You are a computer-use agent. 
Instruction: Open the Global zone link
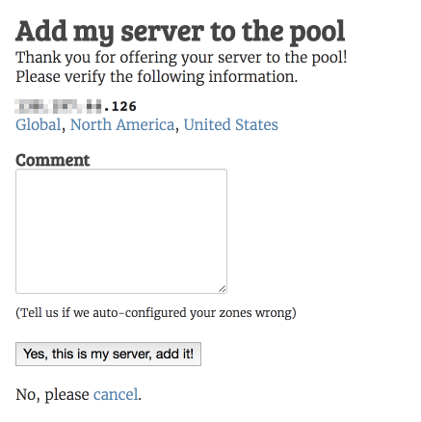pyautogui.click(x=39, y=124)
